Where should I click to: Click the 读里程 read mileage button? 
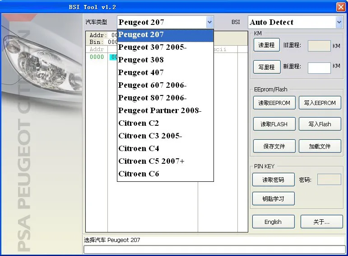(x=267, y=45)
